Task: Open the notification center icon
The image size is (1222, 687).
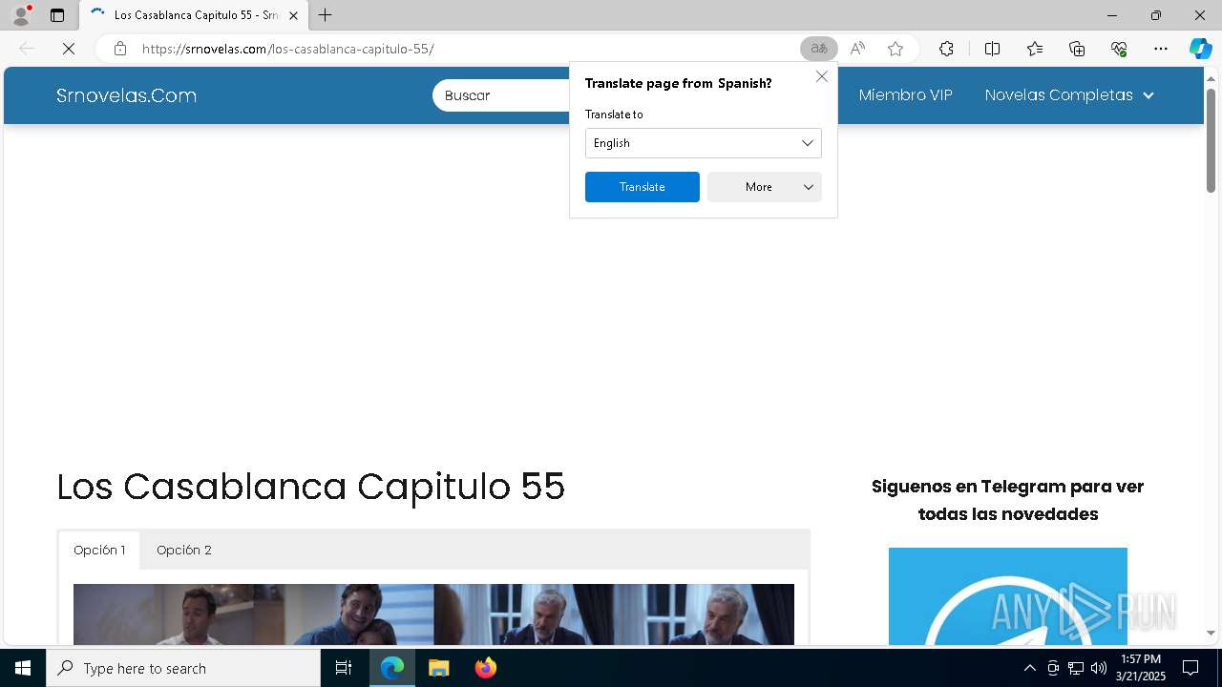Action: point(1190,668)
